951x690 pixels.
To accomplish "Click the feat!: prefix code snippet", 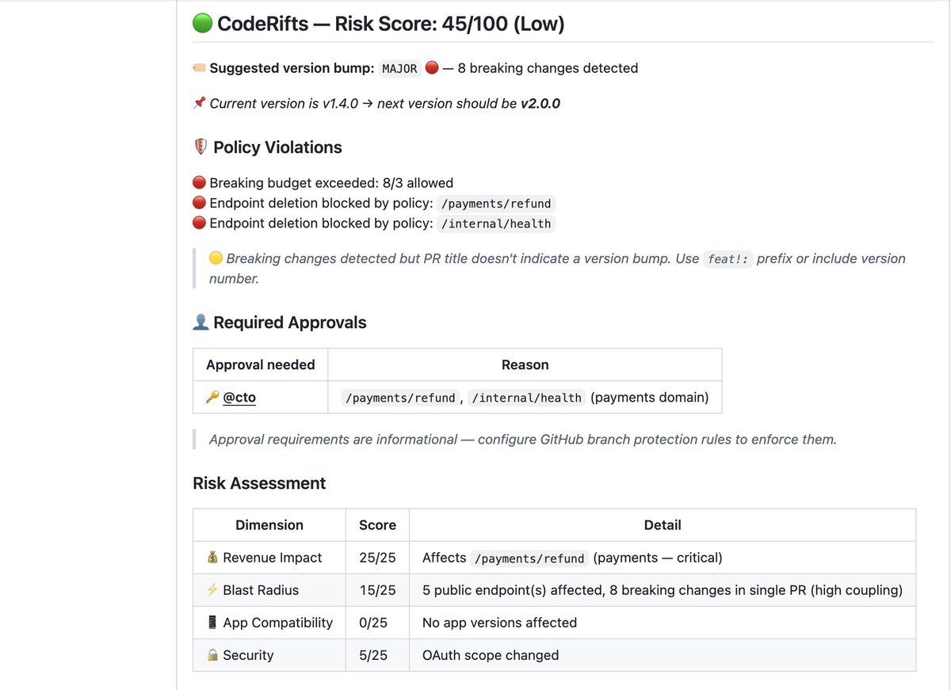I will 727,259.
